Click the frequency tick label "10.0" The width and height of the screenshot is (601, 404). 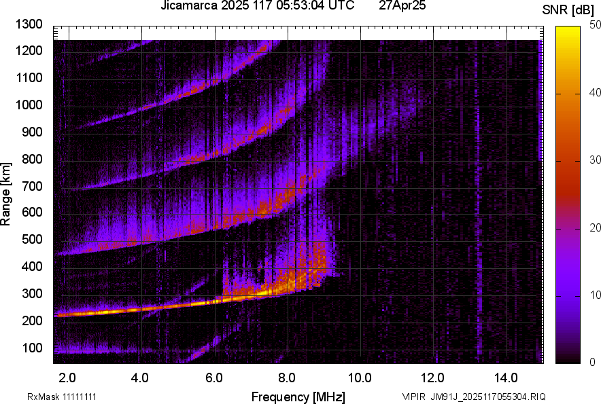click(360, 378)
